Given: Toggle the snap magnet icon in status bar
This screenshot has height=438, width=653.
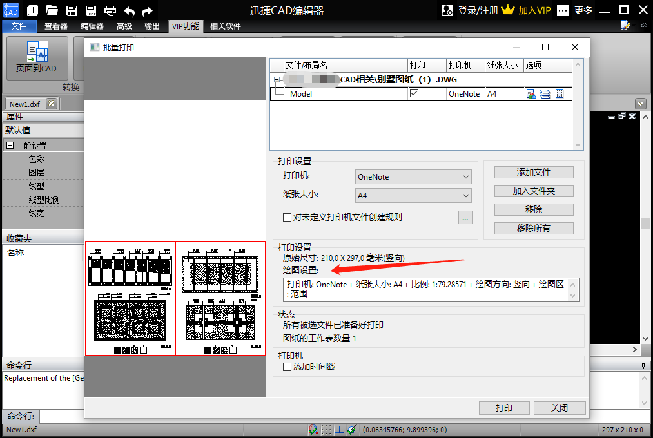Looking at the screenshot, I should pos(313,430).
